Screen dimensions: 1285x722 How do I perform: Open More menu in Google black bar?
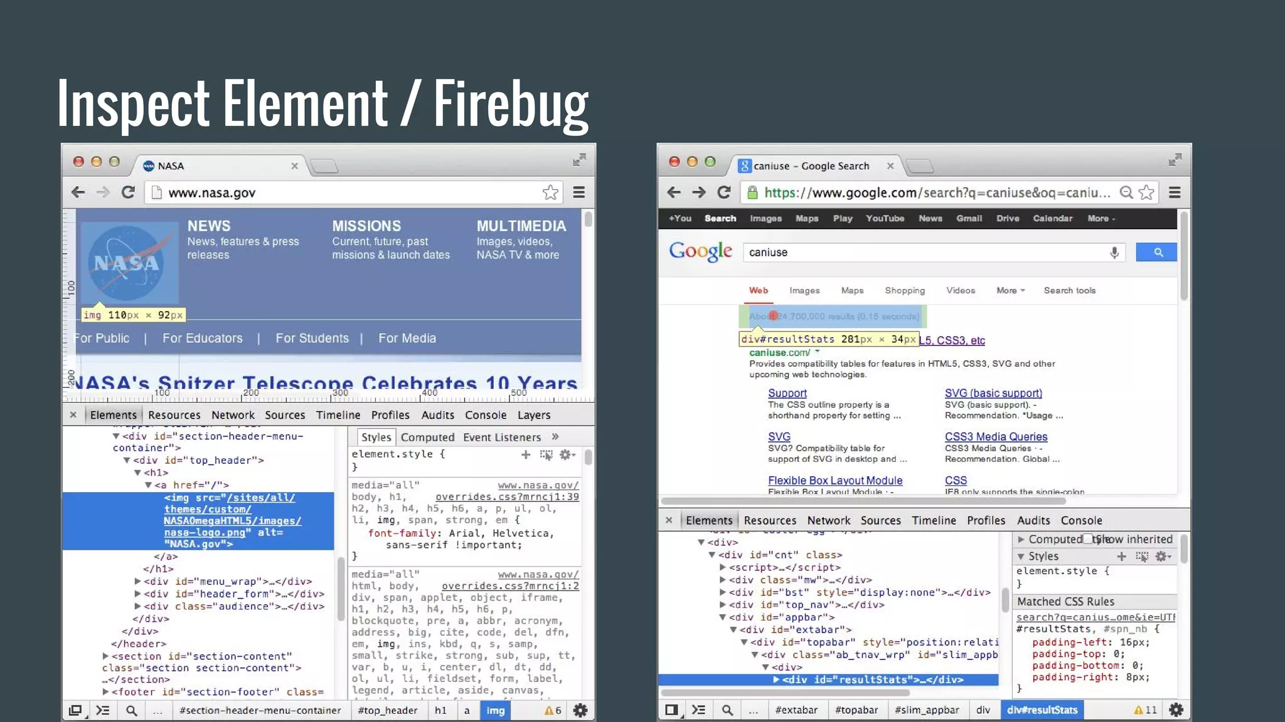(1101, 218)
